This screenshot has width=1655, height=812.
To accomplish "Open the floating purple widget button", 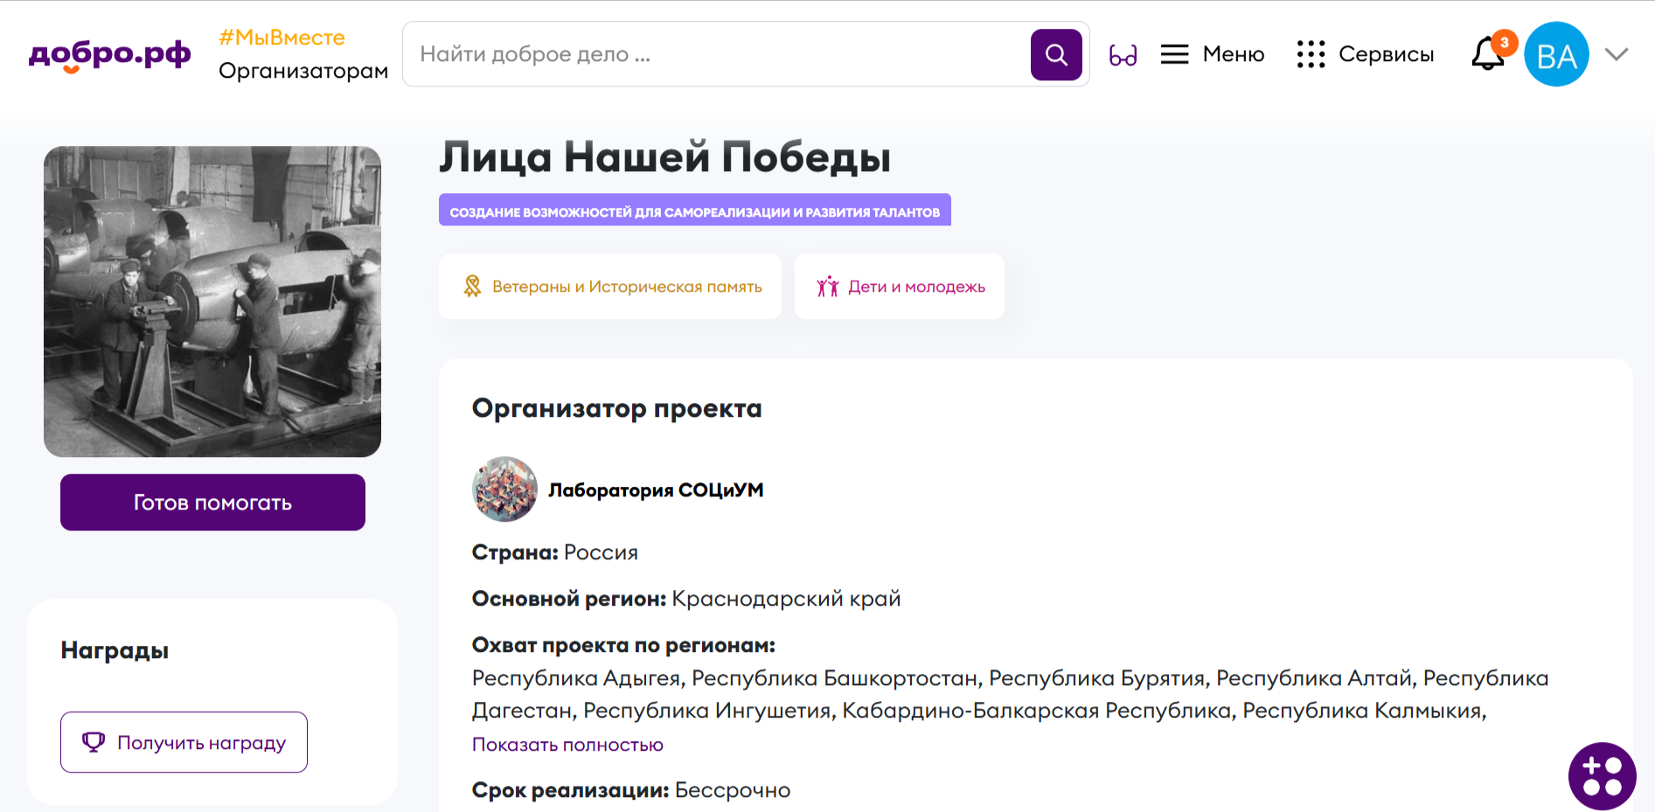I will coord(1602,775).
